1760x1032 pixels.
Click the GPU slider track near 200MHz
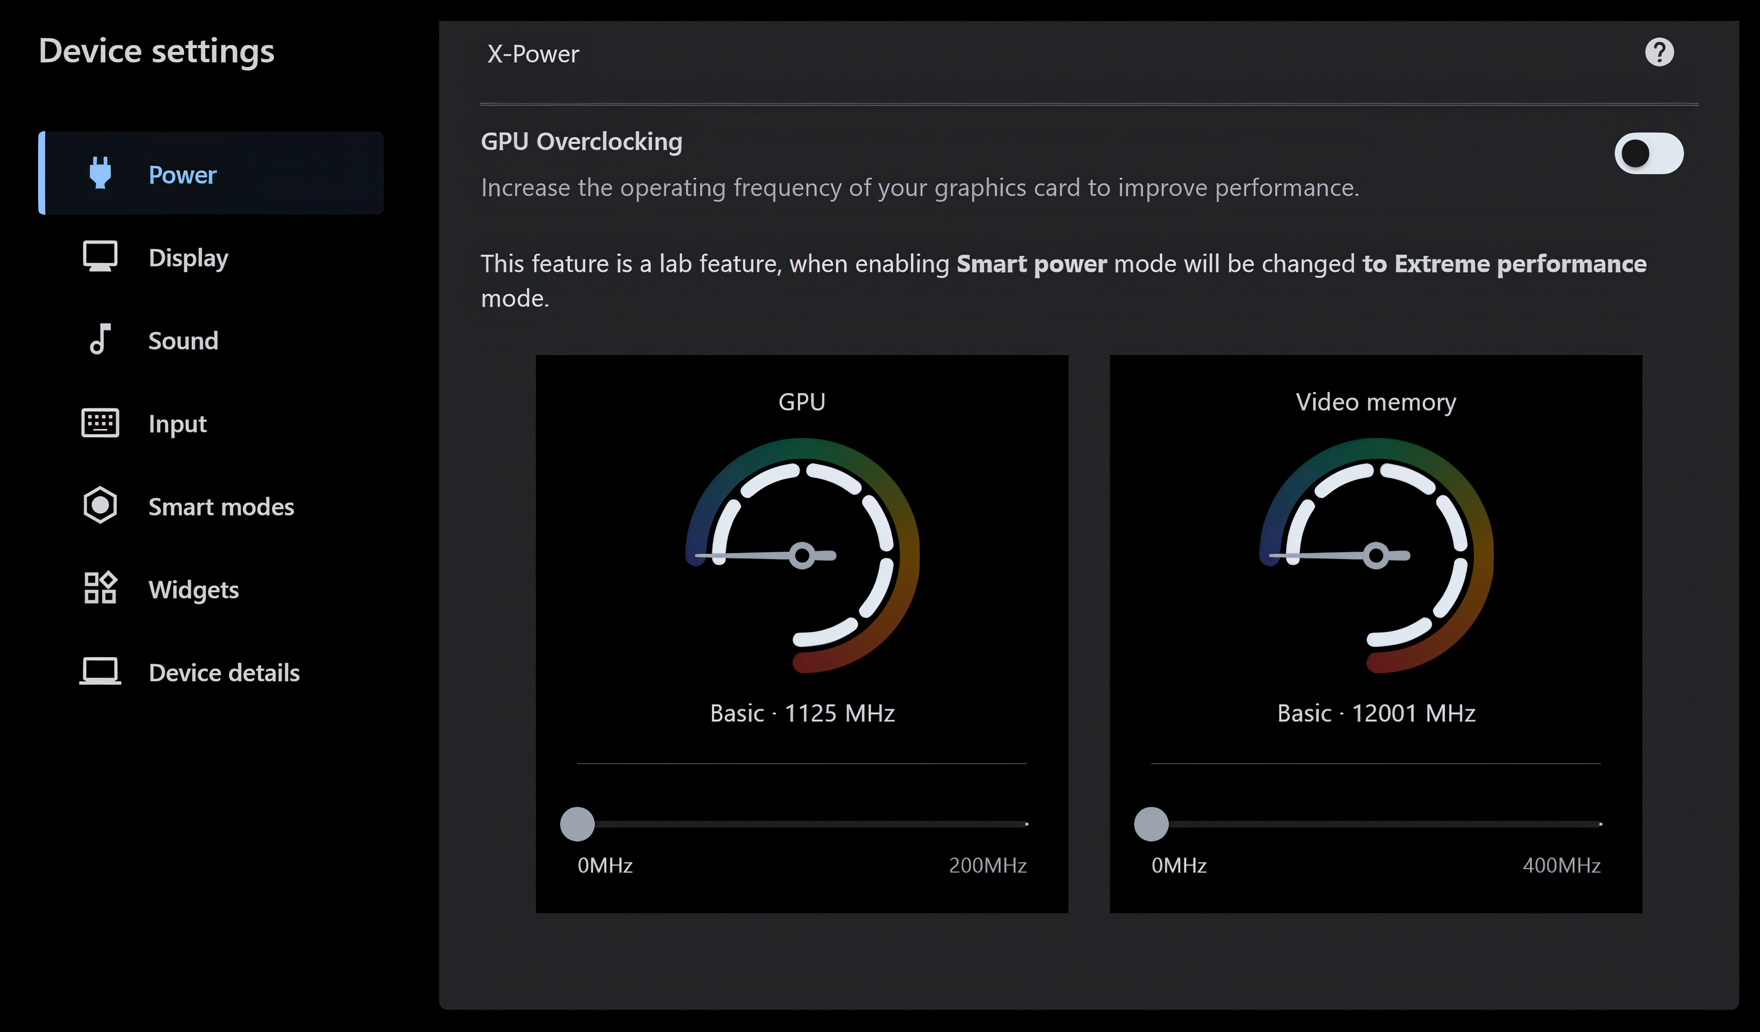click(1020, 825)
